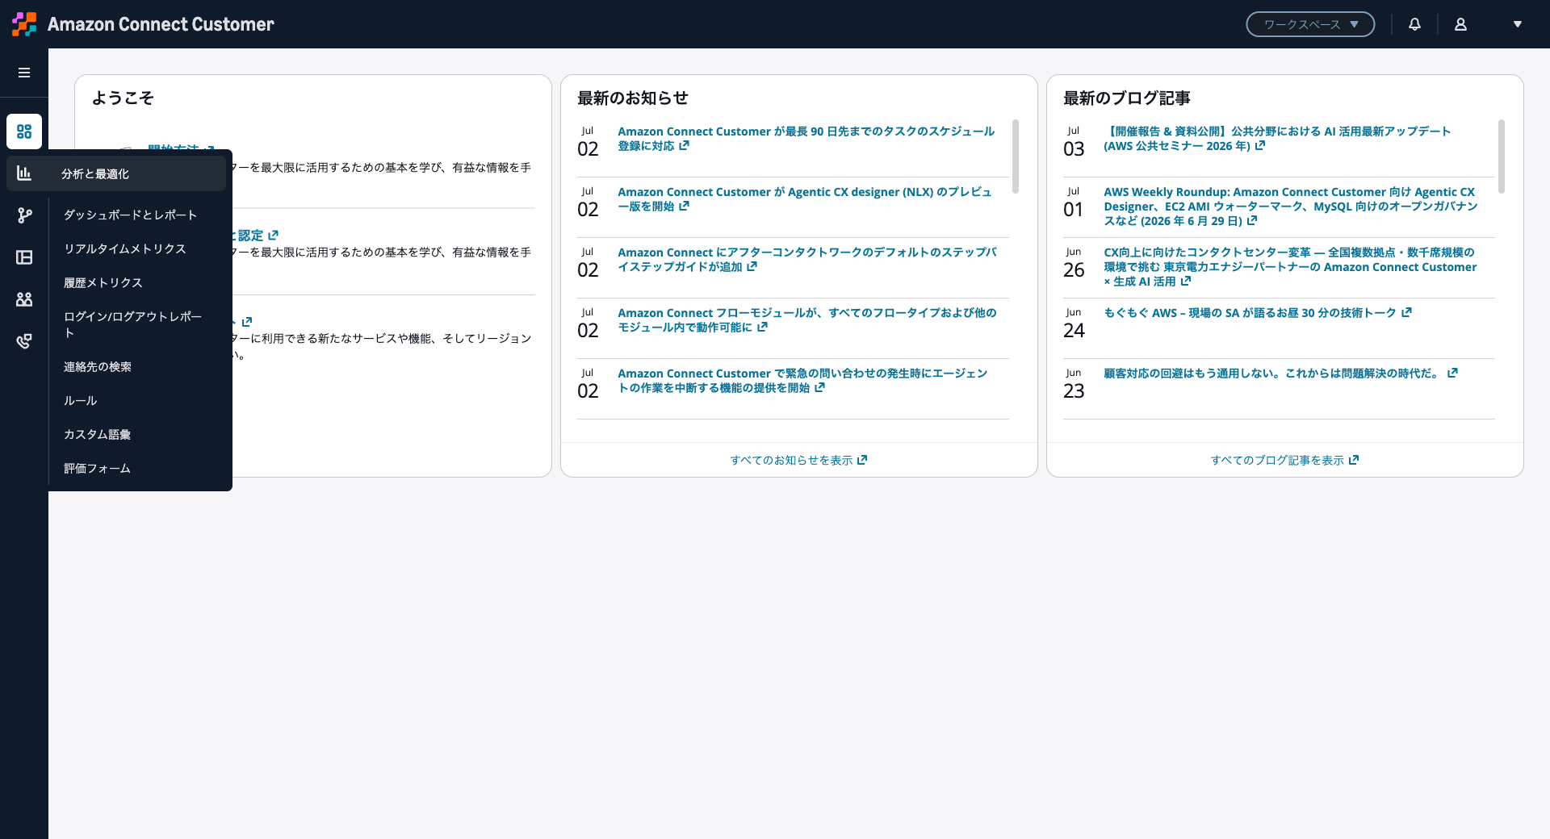Click the Amazon Connect Customer logo
Screen dimensions: 1550x839
coord(144,24)
